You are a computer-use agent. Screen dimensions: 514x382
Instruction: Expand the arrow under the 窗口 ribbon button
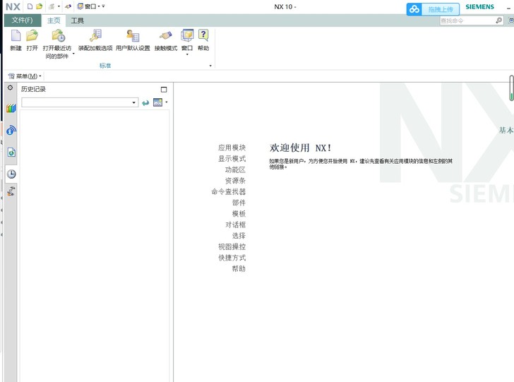click(x=187, y=54)
